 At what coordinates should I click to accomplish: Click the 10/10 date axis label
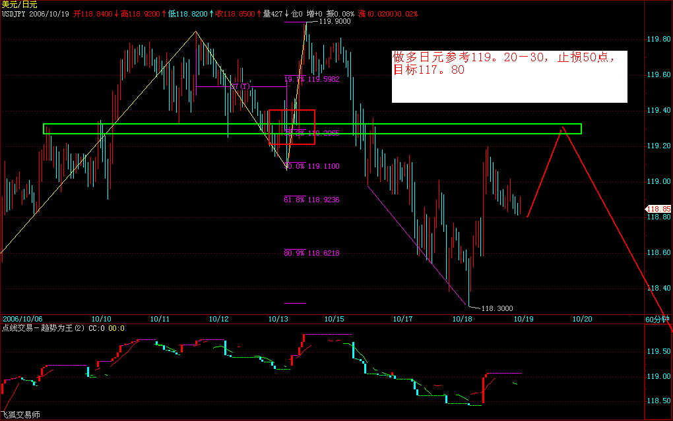click(x=102, y=319)
